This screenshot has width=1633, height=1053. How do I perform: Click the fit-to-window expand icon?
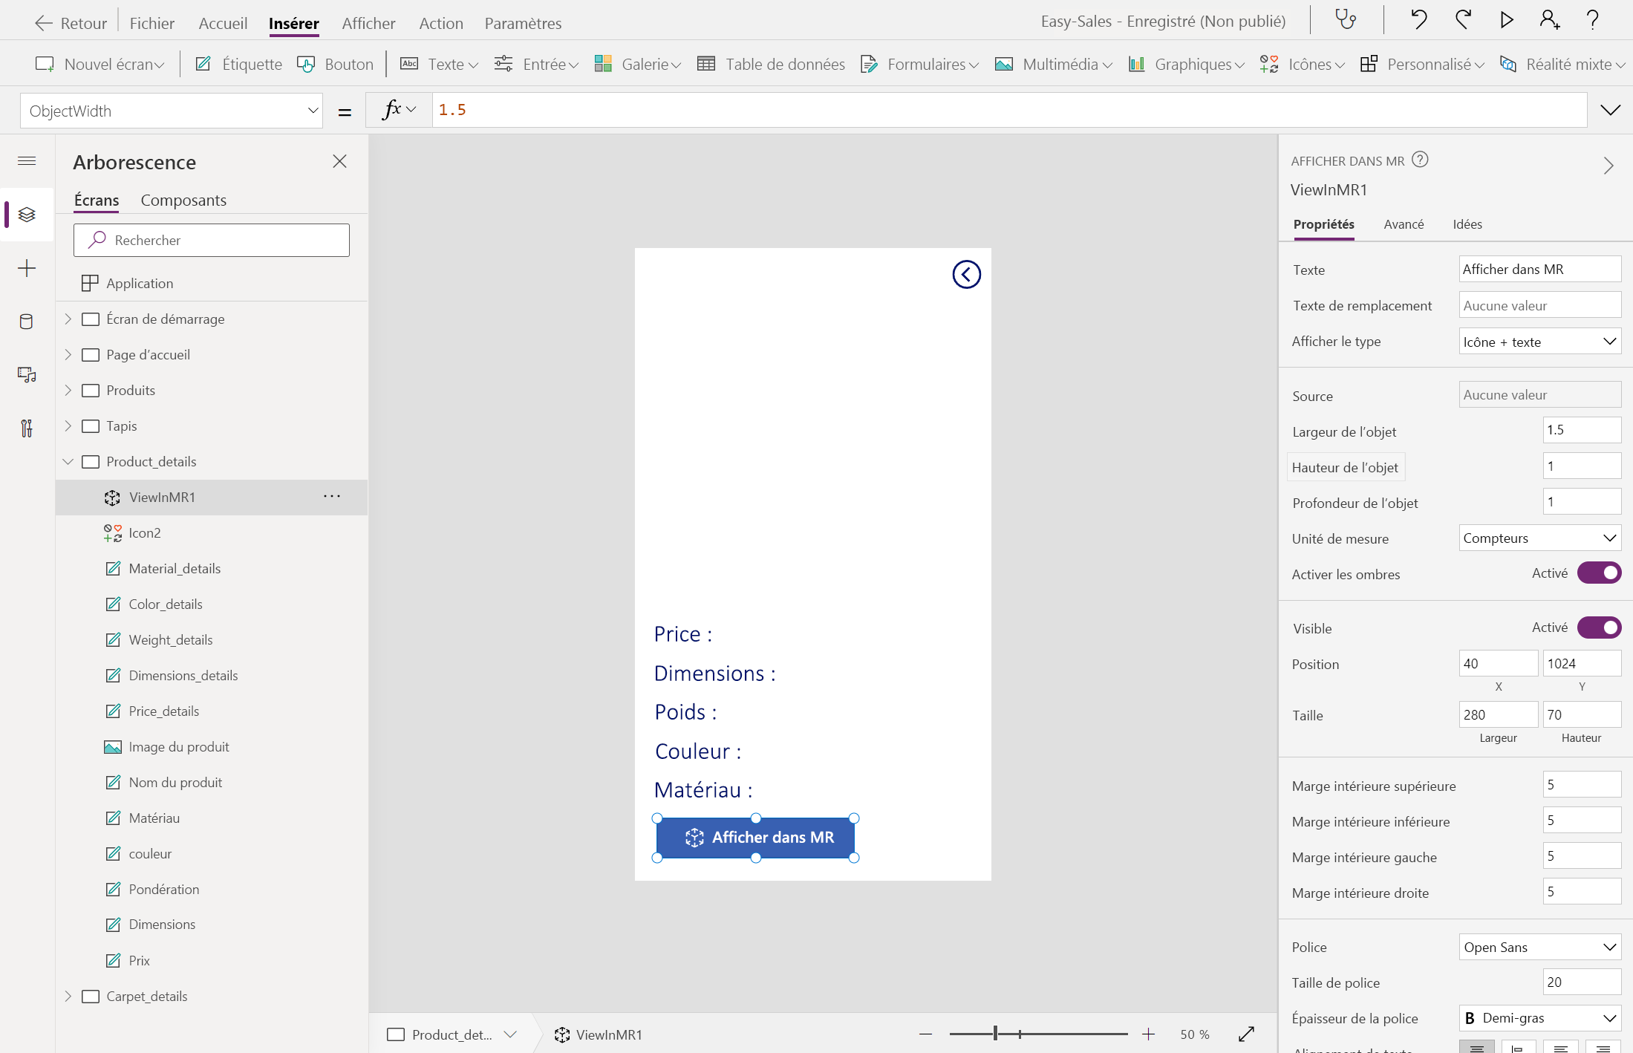(x=1246, y=1034)
